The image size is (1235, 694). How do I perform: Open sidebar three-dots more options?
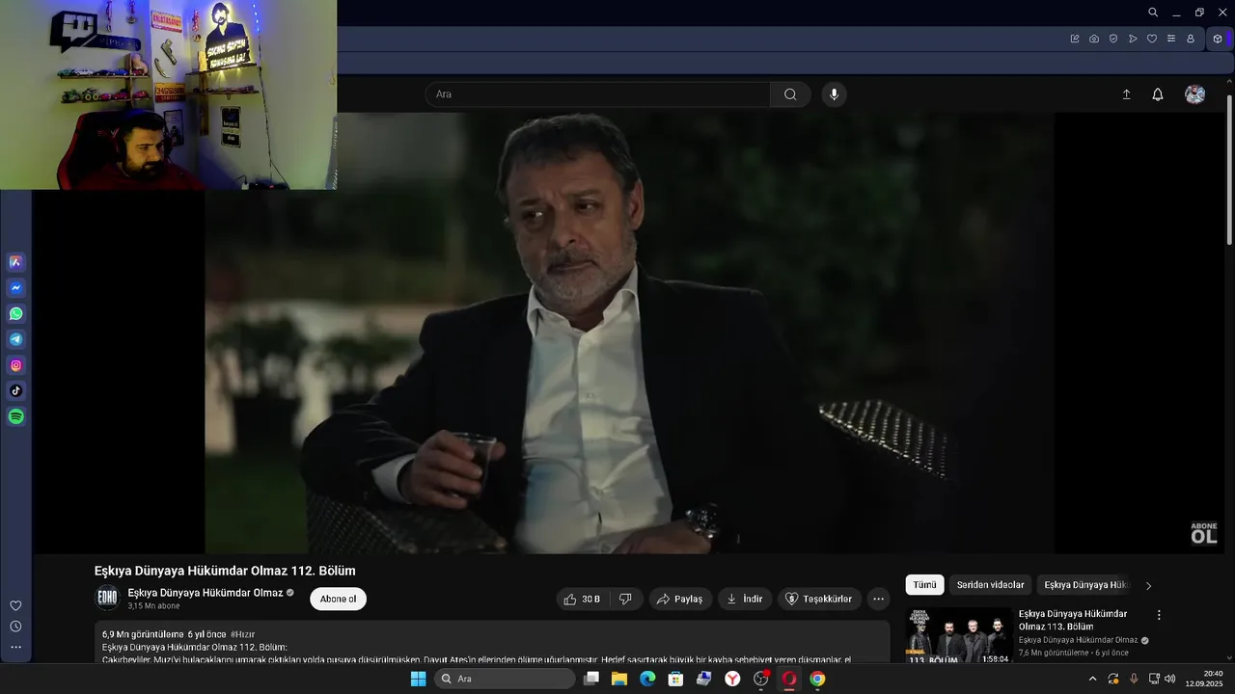point(15,647)
